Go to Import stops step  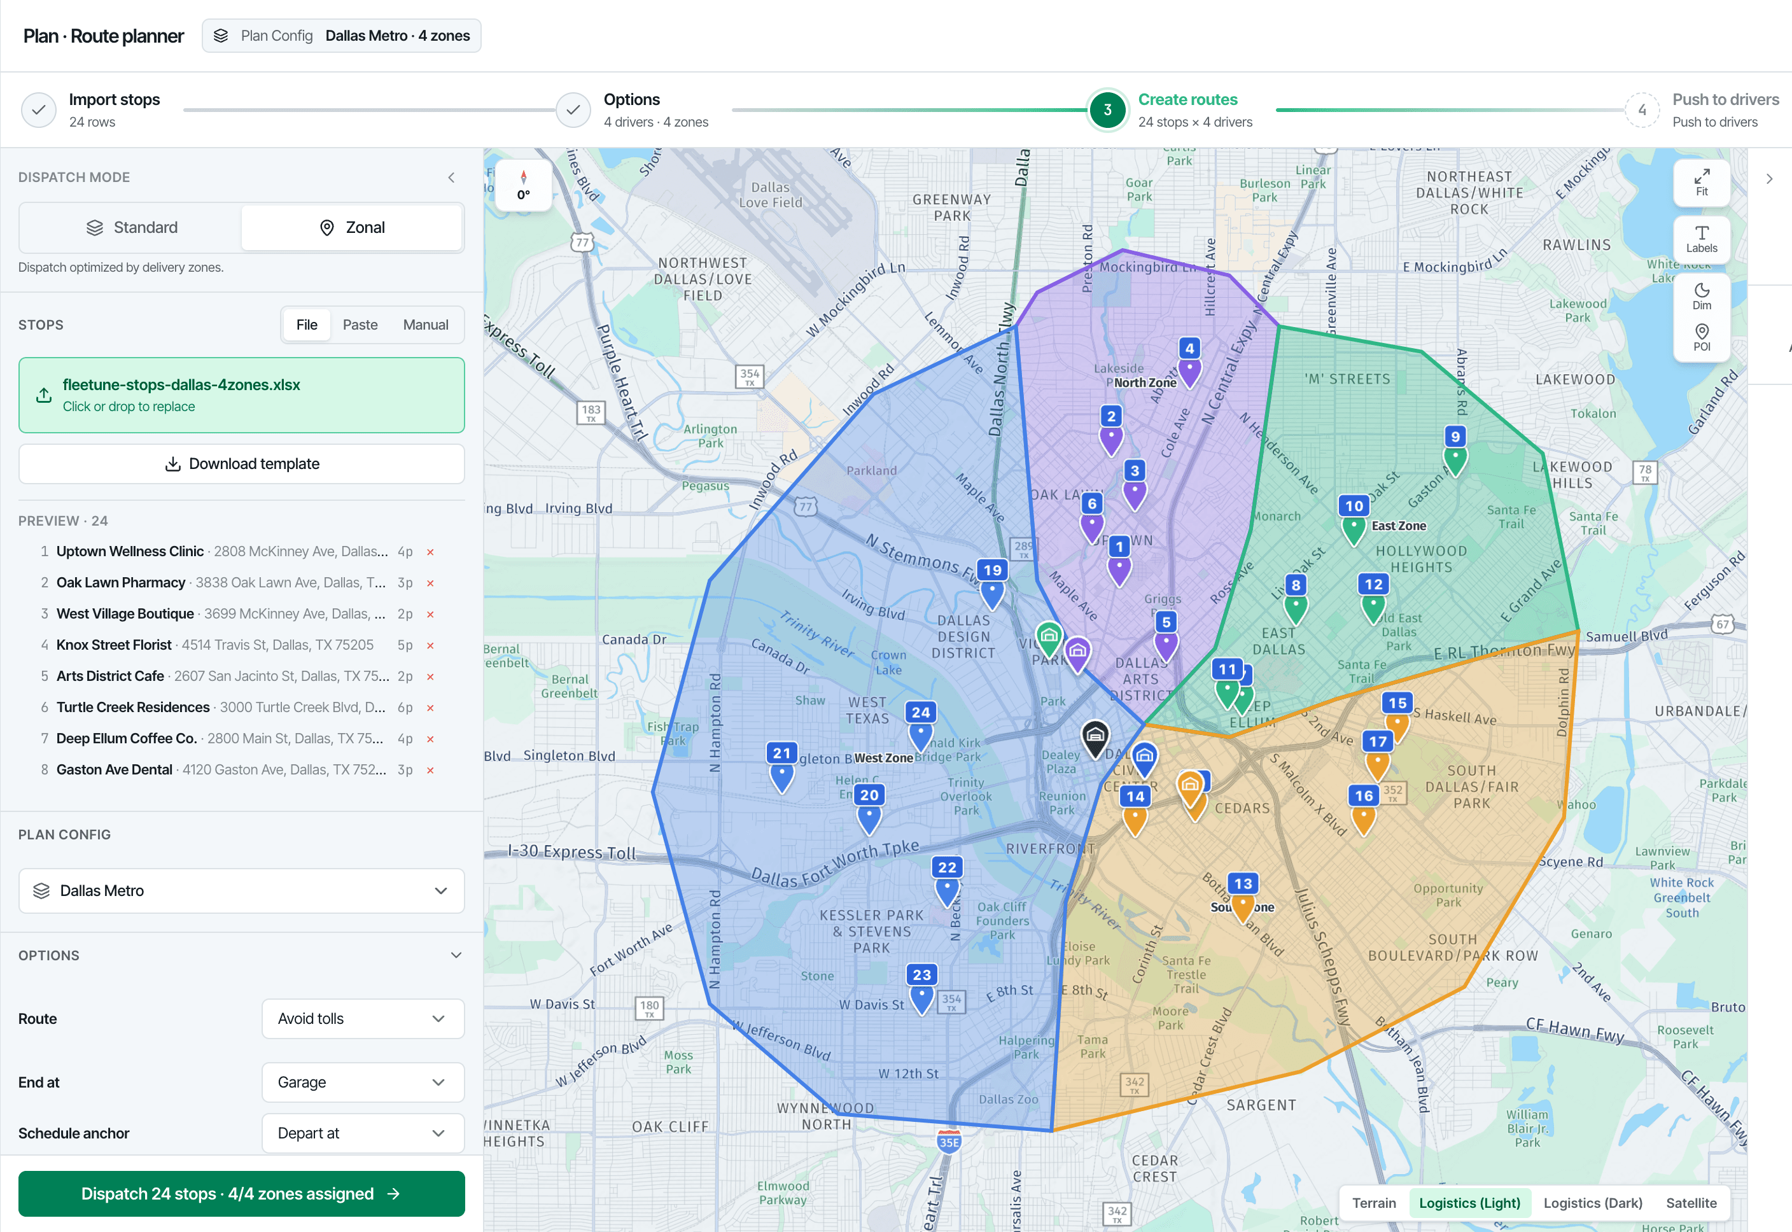click(x=91, y=109)
